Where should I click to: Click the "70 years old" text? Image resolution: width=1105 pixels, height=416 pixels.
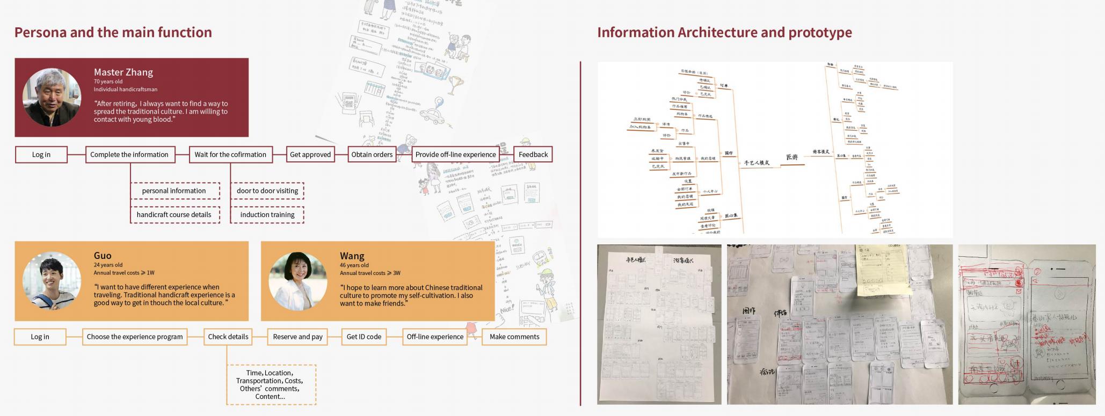point(108,81)
